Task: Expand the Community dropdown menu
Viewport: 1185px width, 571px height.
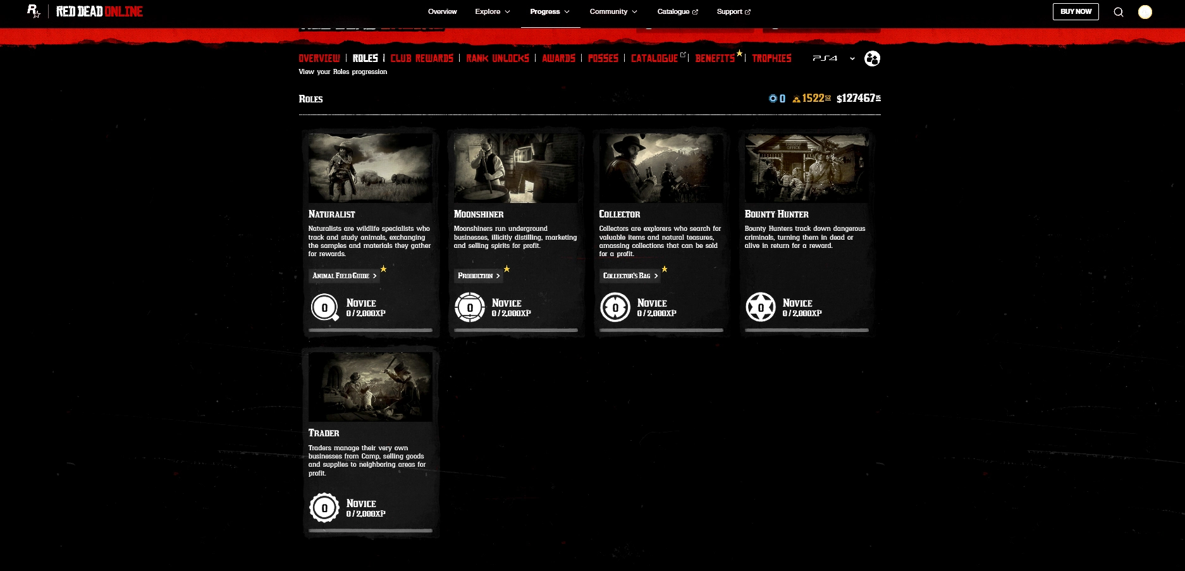Action: click(x=613, y=11)
